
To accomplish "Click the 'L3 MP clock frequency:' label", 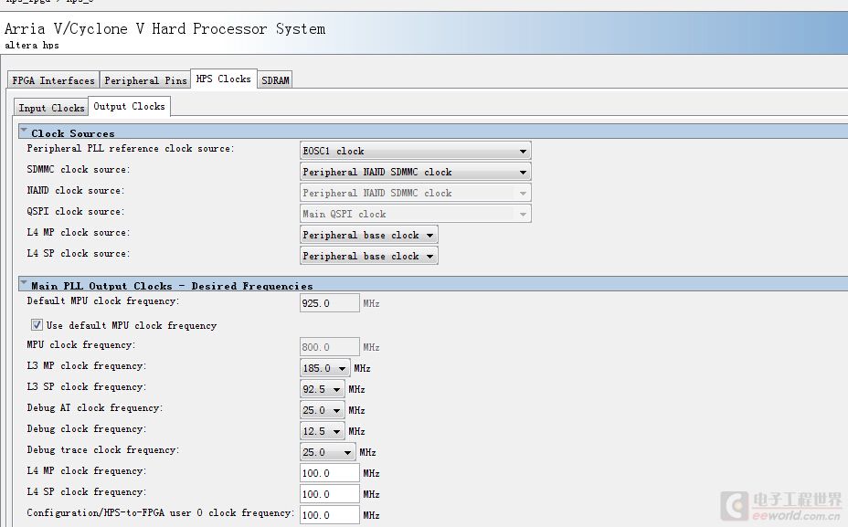I will (87, 366).
